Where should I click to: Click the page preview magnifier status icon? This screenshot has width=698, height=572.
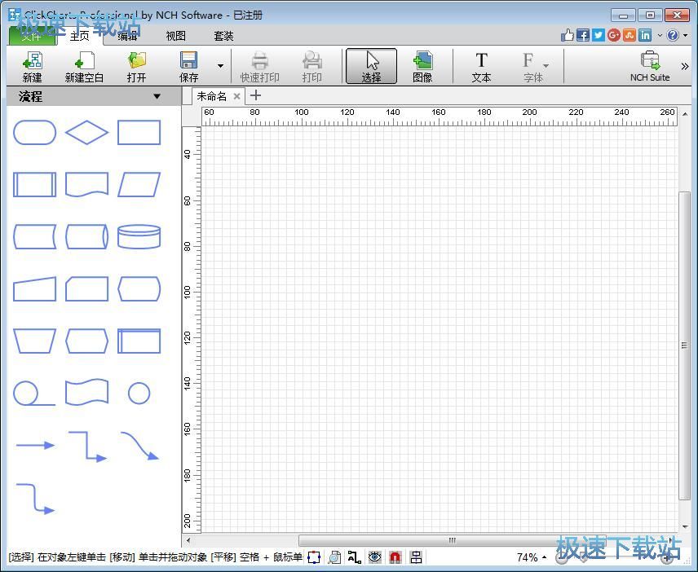pyautogui.click(x=334, y=557)
